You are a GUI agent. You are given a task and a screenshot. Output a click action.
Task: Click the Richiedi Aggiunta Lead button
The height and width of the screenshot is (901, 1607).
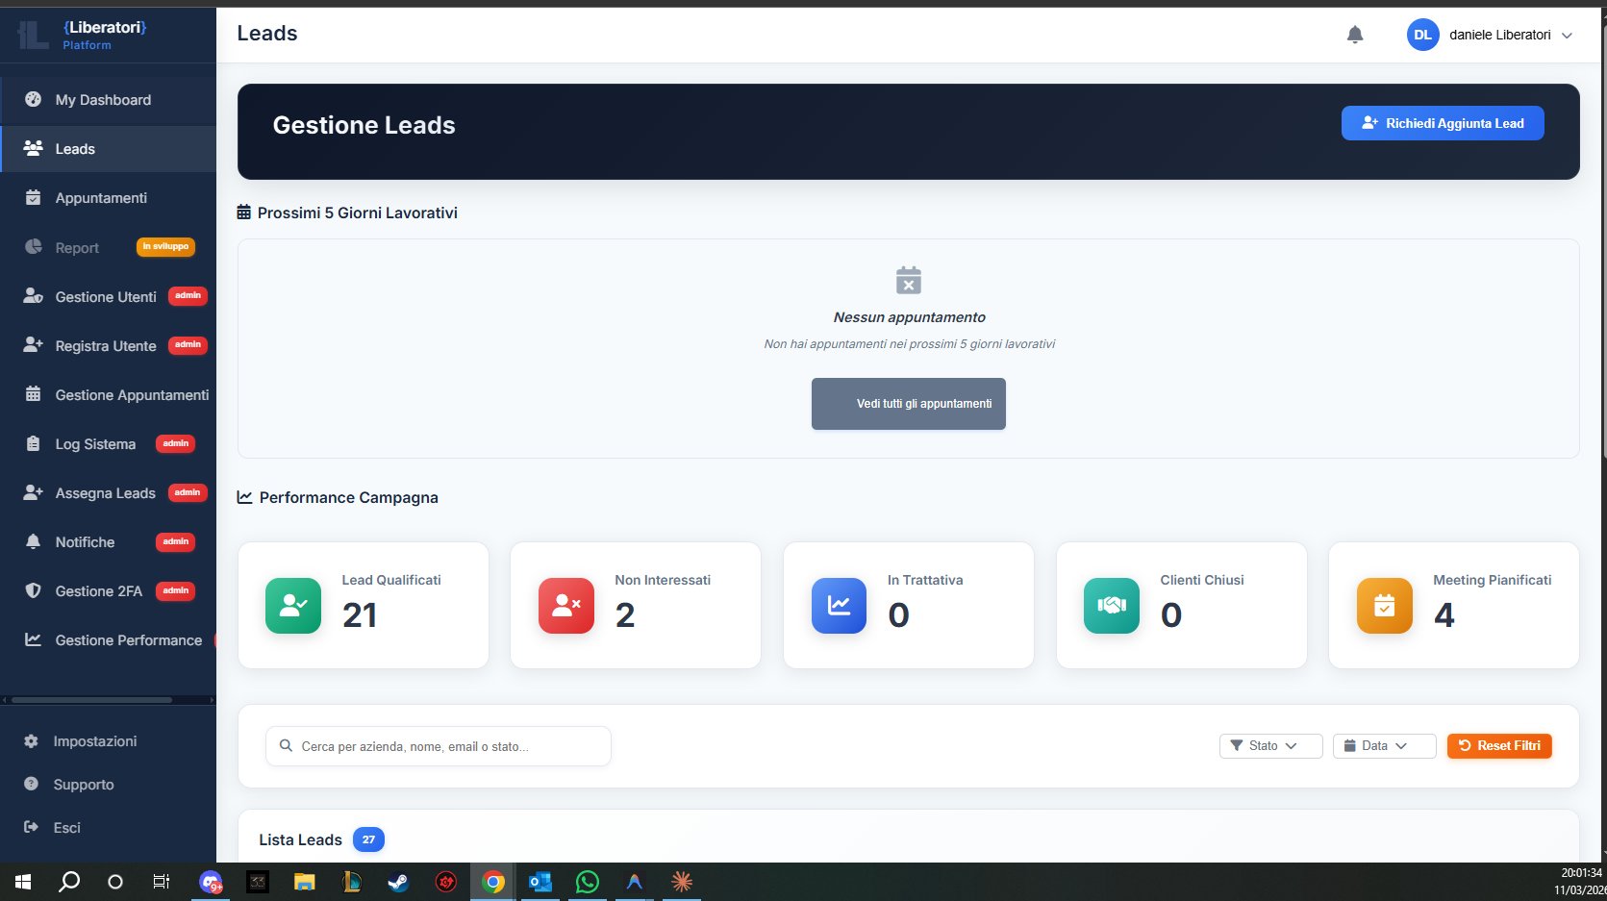1443,123
